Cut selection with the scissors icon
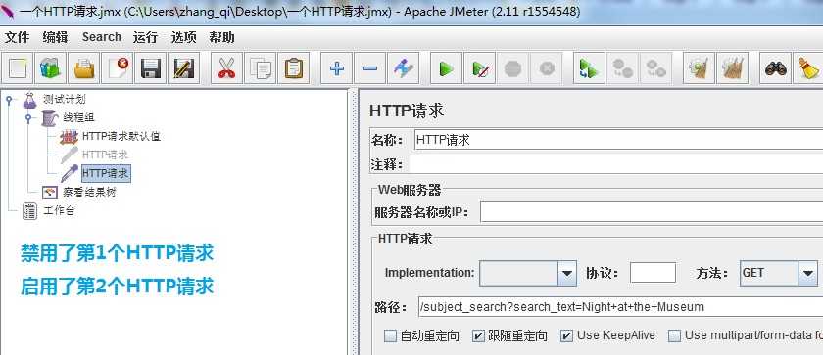This screenshot has height=355, width=823. point(226,68)
